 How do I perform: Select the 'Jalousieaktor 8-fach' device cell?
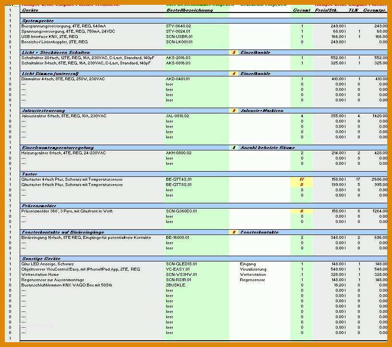pos(64,116)
